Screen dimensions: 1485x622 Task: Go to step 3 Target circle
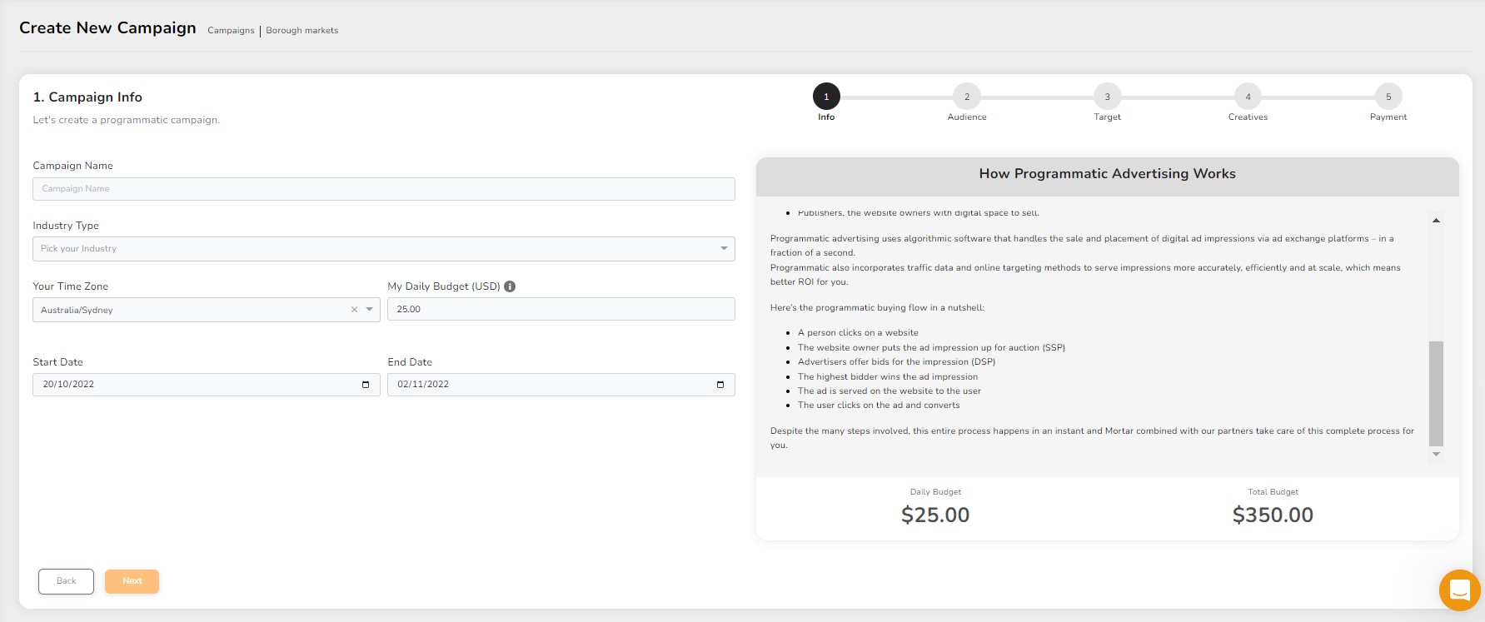[x=1107, y=97]
